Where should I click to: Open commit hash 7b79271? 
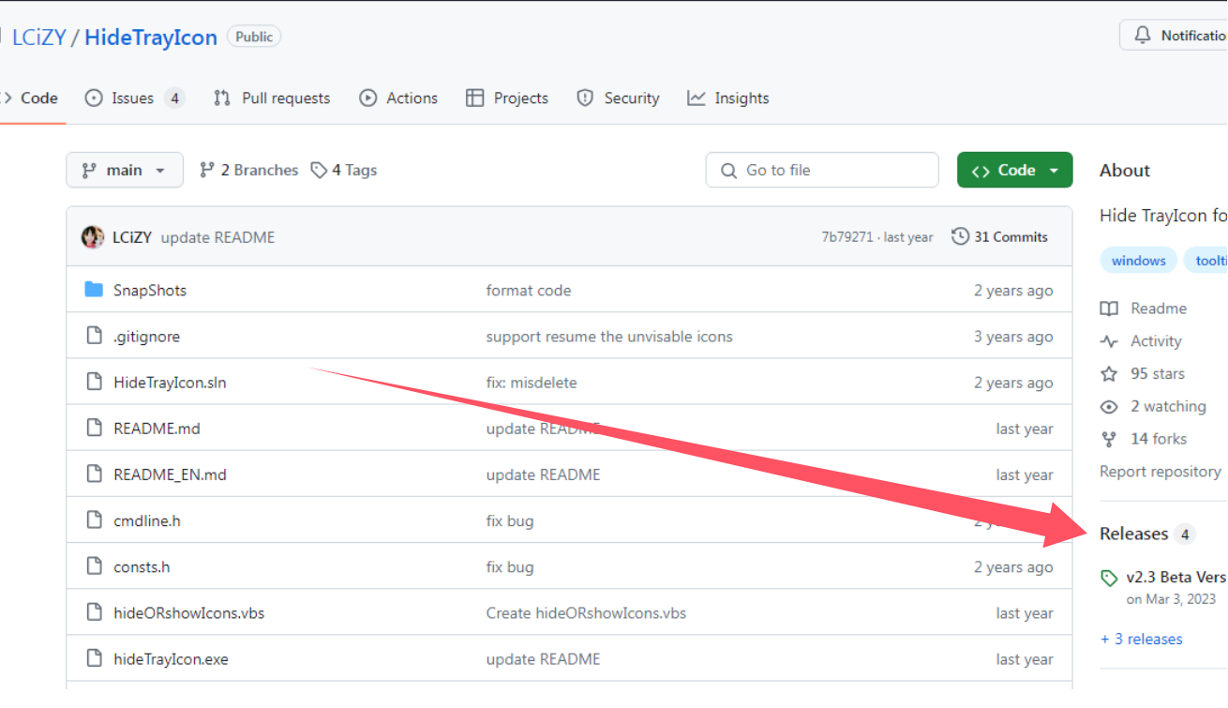pyautogui.click(x=847, y=237)
